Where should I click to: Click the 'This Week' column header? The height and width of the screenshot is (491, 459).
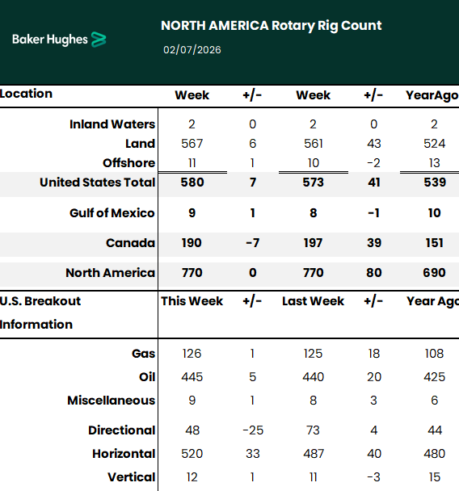tap(192, 301)
